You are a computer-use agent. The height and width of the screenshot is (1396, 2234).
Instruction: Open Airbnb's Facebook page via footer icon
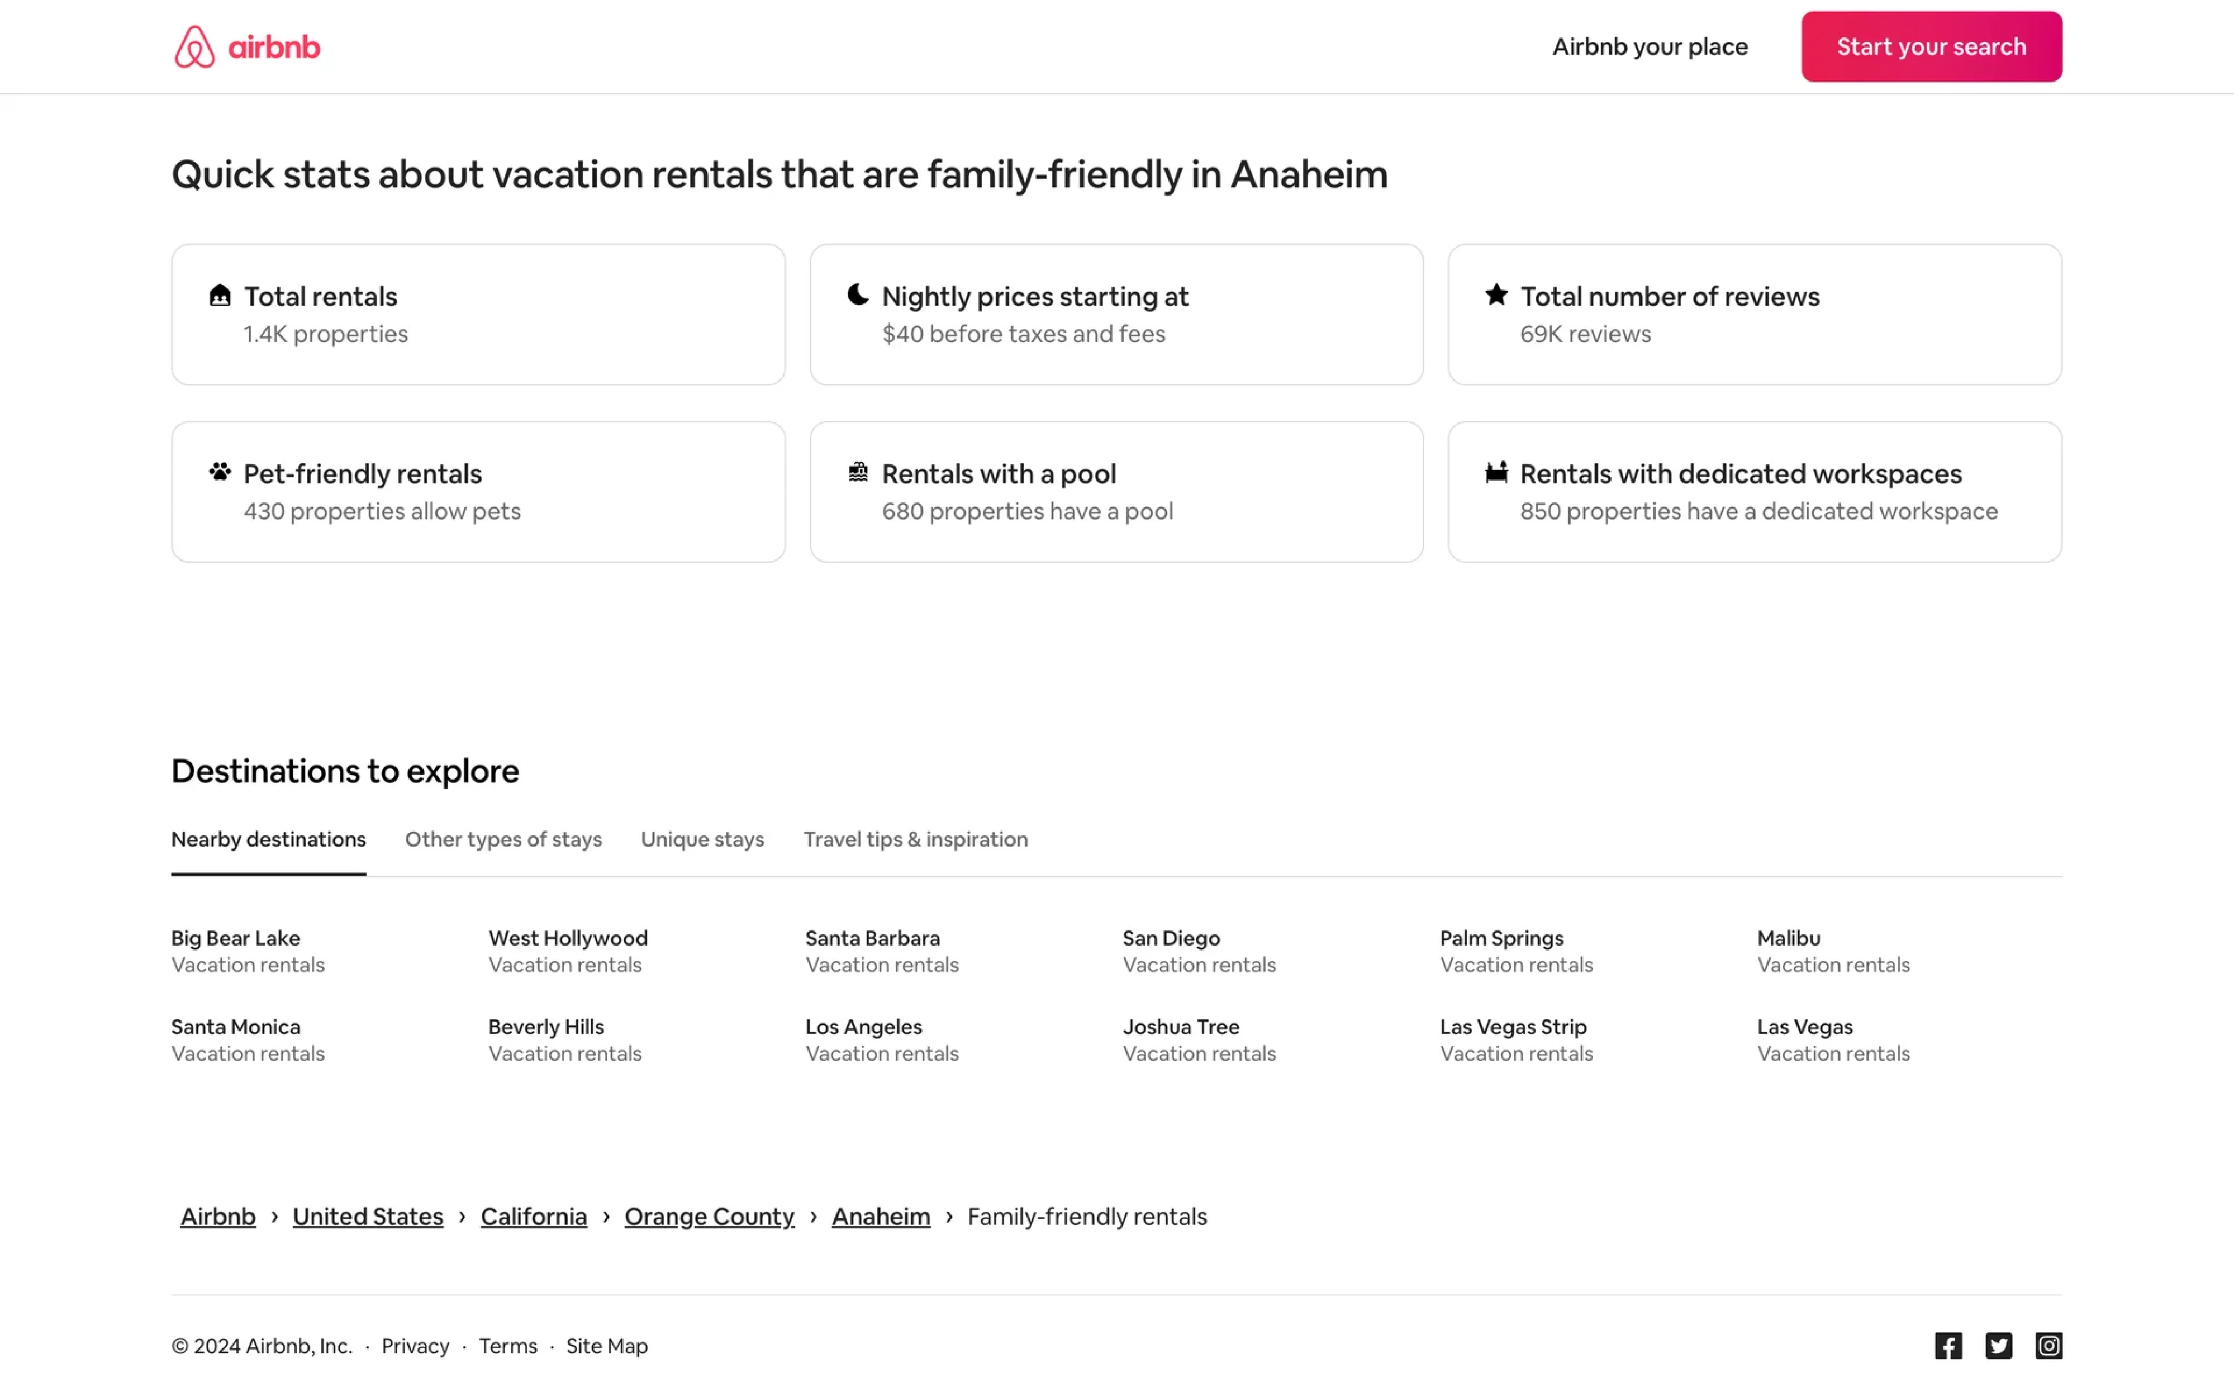click(x=1948, y=1345)
